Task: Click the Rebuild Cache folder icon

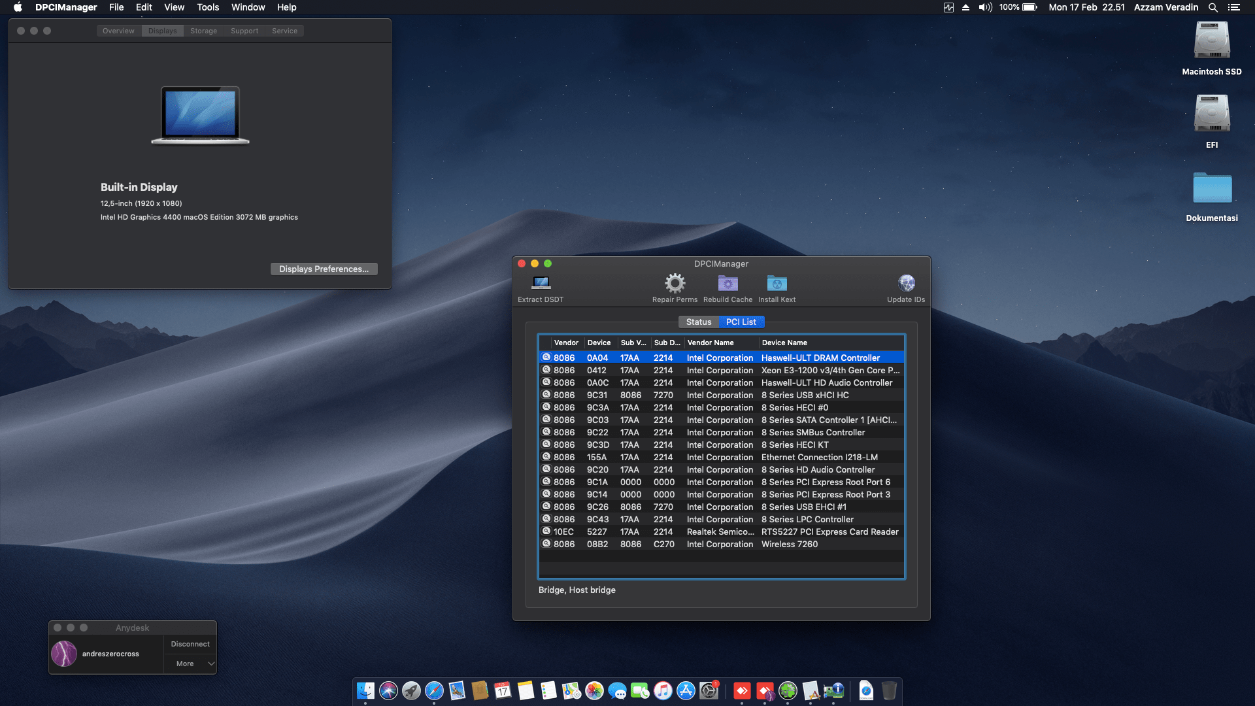Action: coord(728,283)
